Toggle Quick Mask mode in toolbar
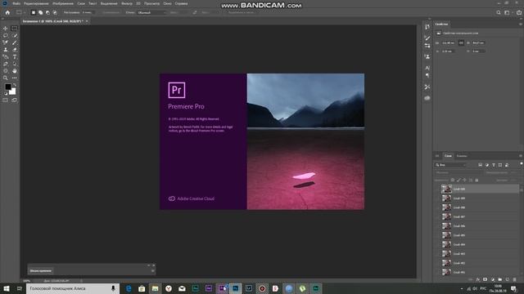The width and height of the screenshot is (524, 294). 6,100
